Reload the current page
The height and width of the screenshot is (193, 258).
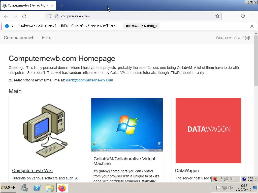coord(24,16)
